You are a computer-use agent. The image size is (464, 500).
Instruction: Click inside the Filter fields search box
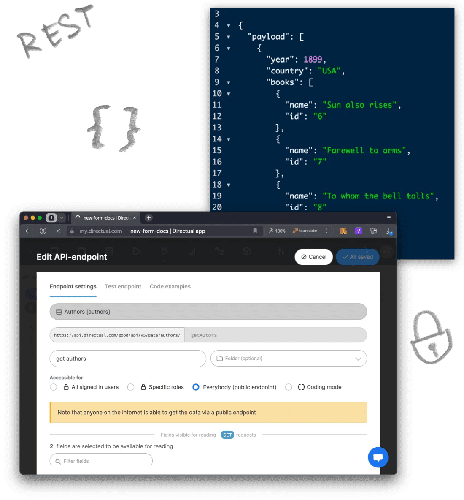[x=101, y=461]
